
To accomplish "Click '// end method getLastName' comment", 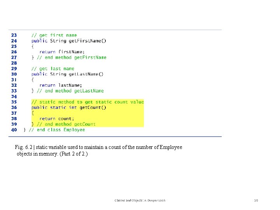I will (70, 91).
